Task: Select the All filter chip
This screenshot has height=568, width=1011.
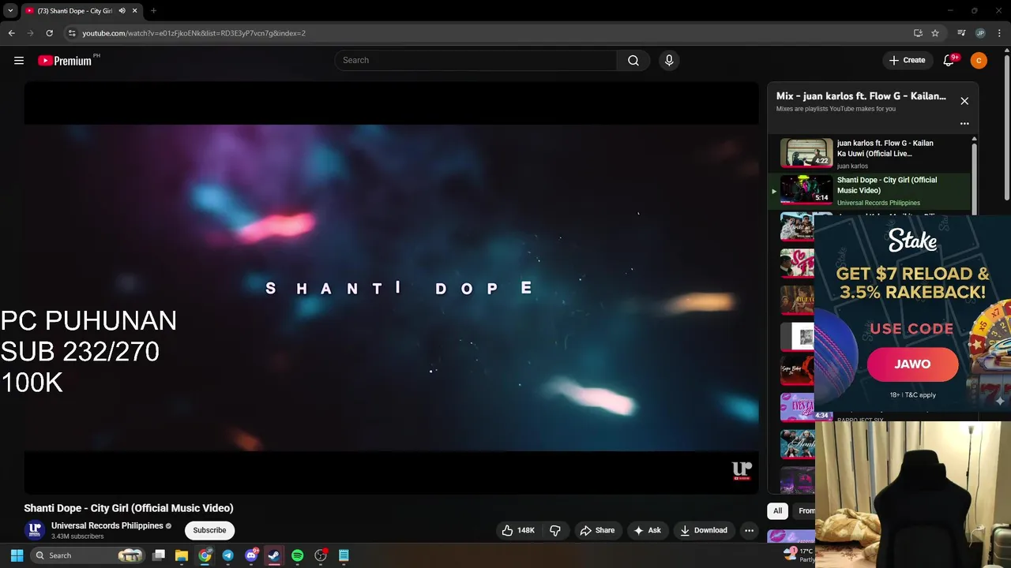Action: [x=777, y=510]
